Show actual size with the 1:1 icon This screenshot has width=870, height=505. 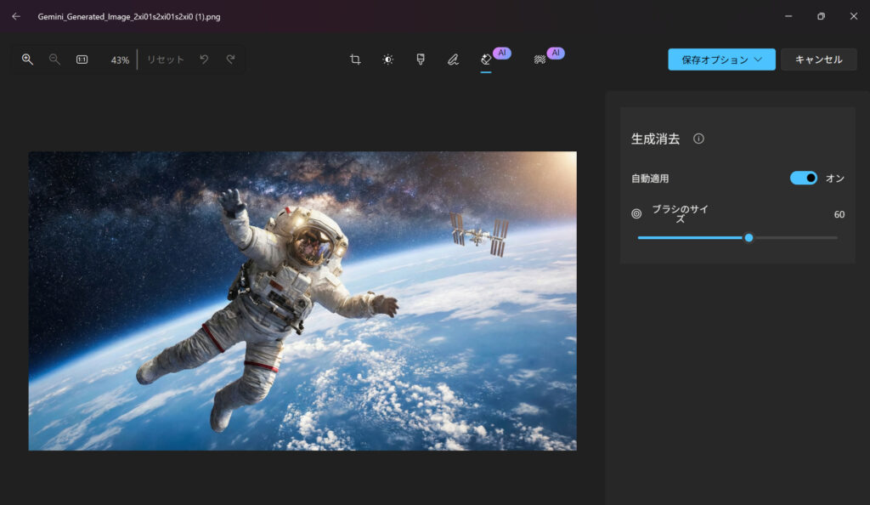[x=82, y=60]
